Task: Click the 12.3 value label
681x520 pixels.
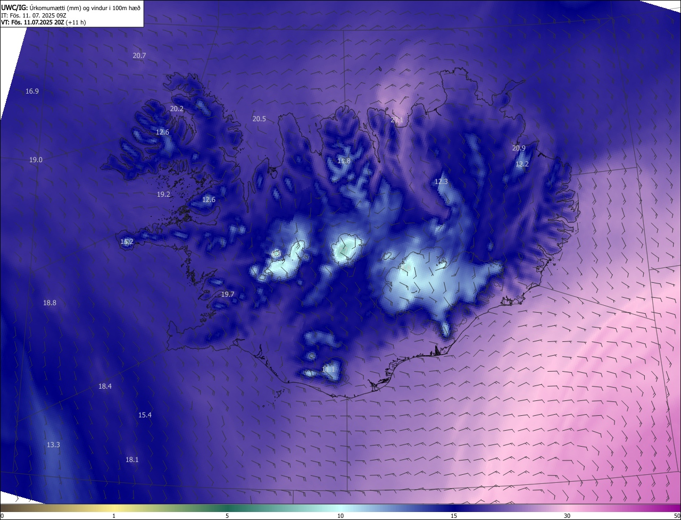Action: click(x=441, y=181)
